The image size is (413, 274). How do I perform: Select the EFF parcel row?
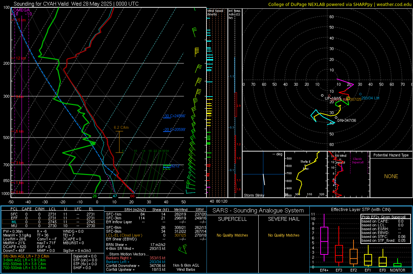point(52,218)
